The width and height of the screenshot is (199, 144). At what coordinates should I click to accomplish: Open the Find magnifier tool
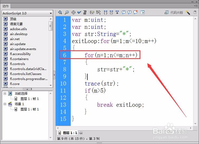[67, 12]
